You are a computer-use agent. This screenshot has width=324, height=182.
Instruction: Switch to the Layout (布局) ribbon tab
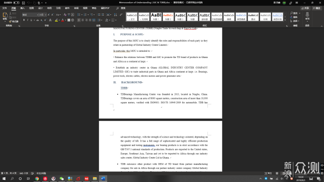coord(49,8)
